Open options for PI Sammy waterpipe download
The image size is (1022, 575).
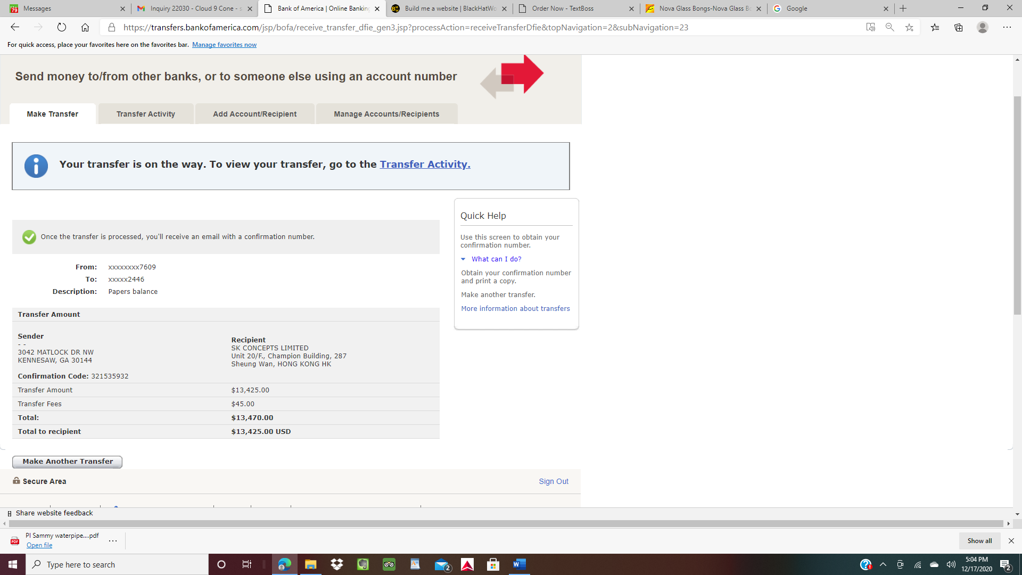(113, 541)
